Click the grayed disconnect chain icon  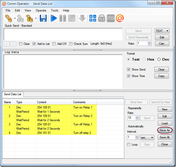pyautogui.click(x=20, y=18)
